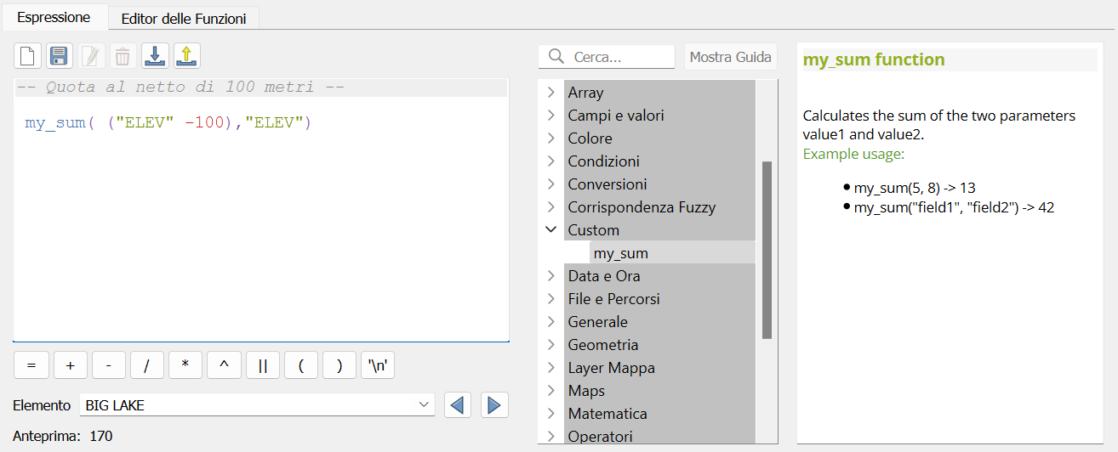This screenshot has height=452, width=1118.
Task: Expand the Operatori group
Action: click(550, 437)
